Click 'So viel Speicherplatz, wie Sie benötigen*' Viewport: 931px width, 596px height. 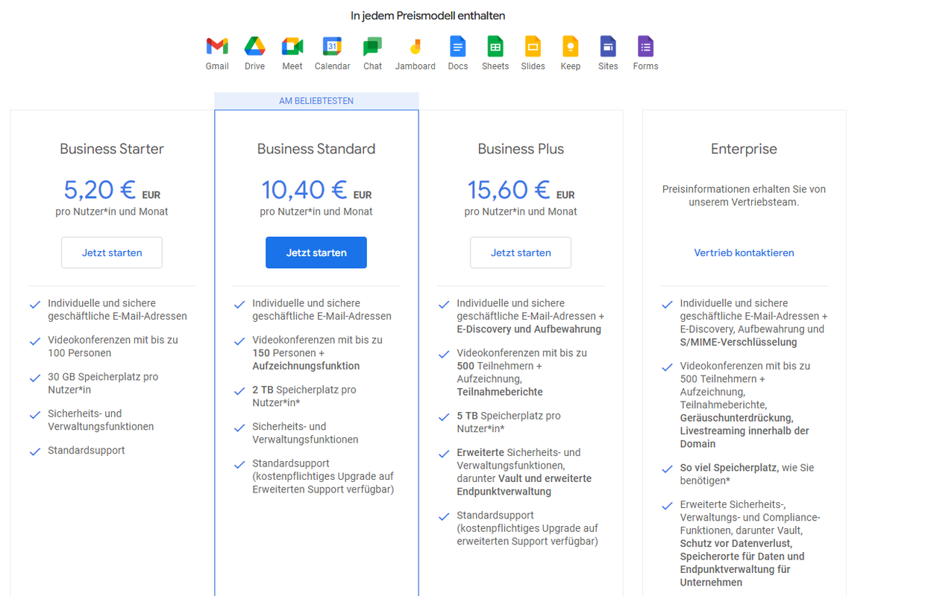747,474
